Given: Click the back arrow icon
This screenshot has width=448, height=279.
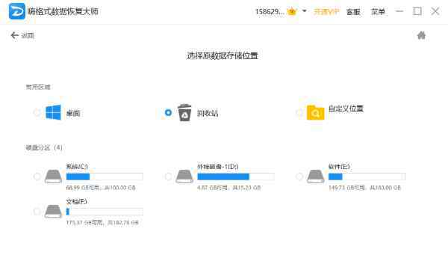Looking at the screenshot, I should [14, 35].
